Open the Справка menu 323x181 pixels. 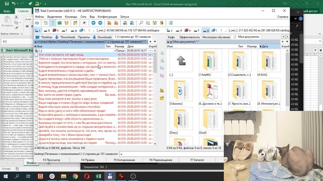point(283,17)
